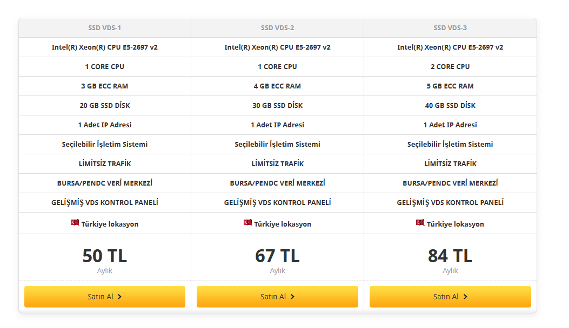Click the chevron arrow on VDS-1 Satın Al
The height and width of the screenshot is (328, 569).
tap(120, 297)
